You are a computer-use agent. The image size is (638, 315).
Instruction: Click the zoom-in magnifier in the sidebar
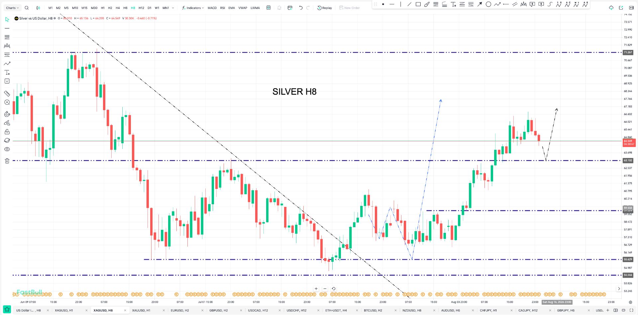[x=7, y=102]
